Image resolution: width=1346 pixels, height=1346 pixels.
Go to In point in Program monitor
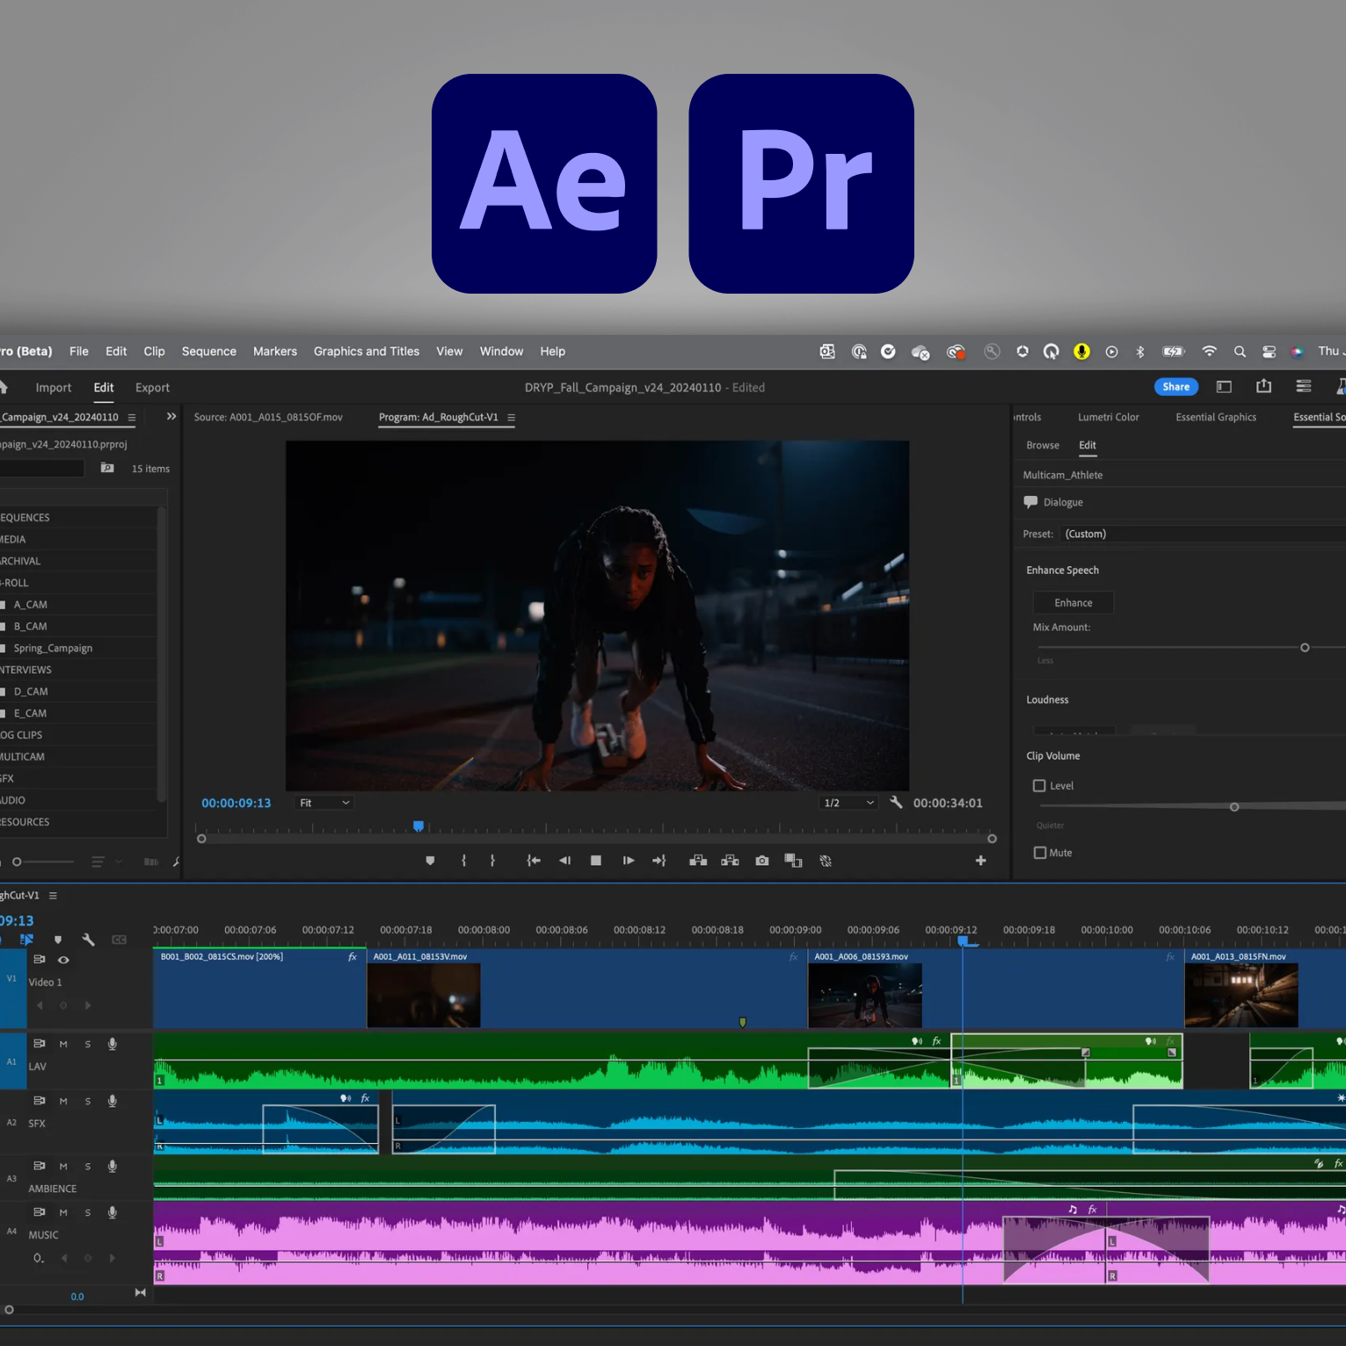pyautogui.click(x=533, y=861)
